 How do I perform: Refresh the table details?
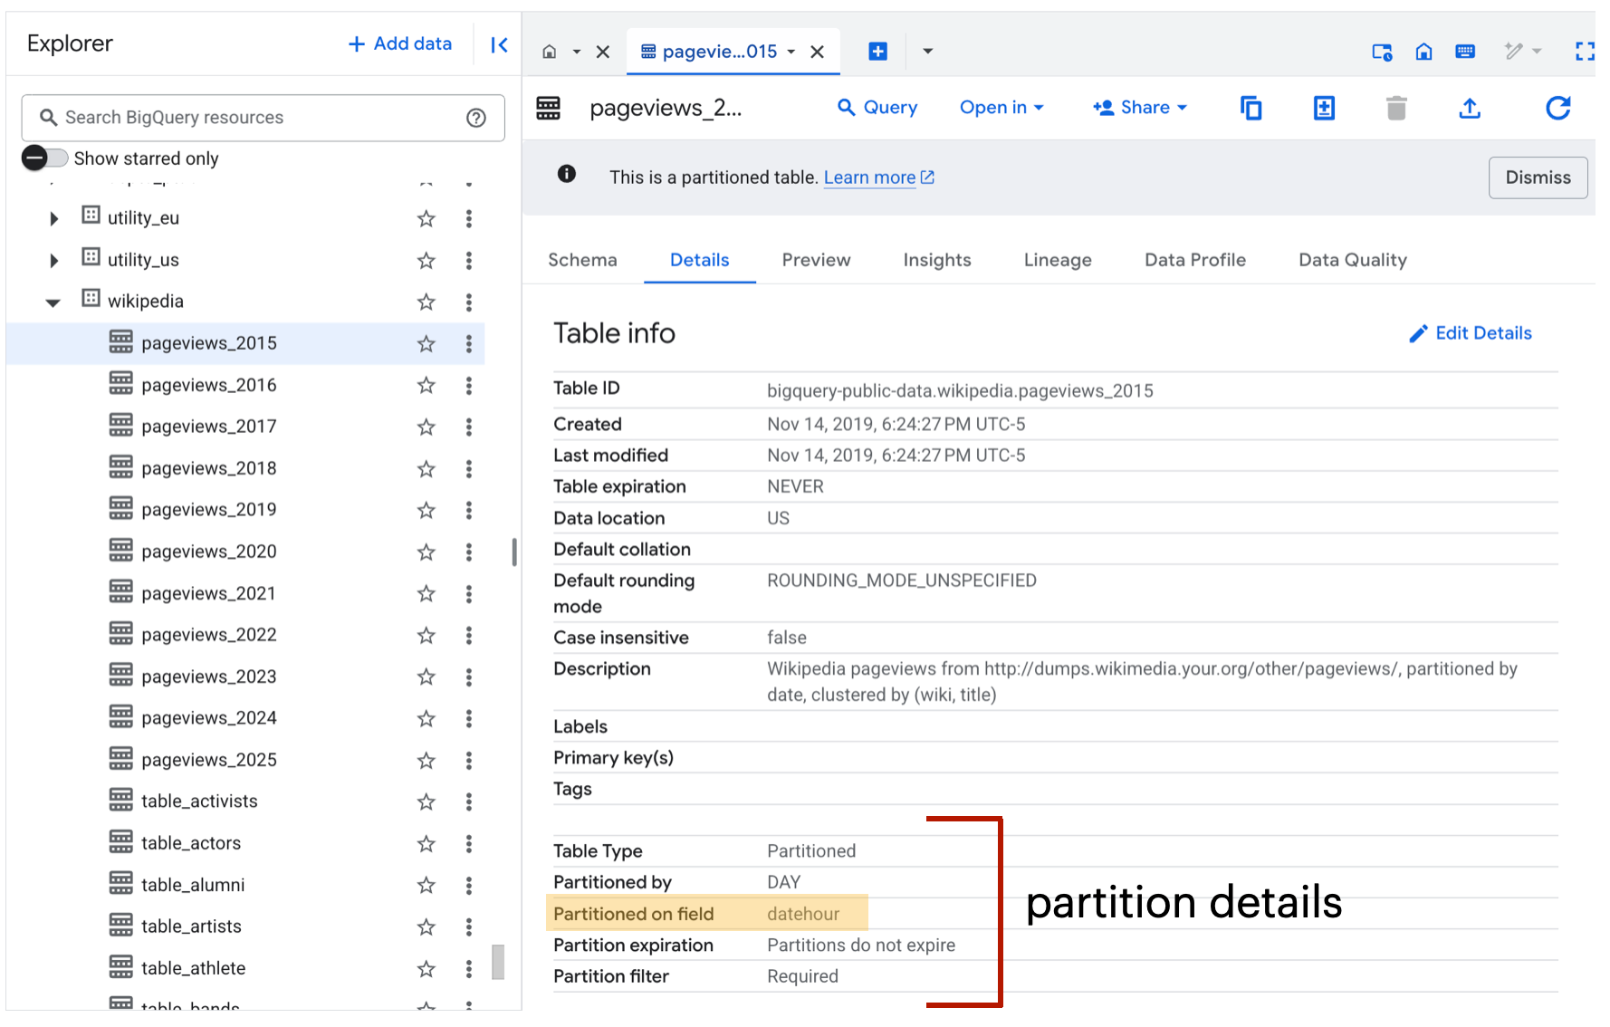pos(1557,109)
